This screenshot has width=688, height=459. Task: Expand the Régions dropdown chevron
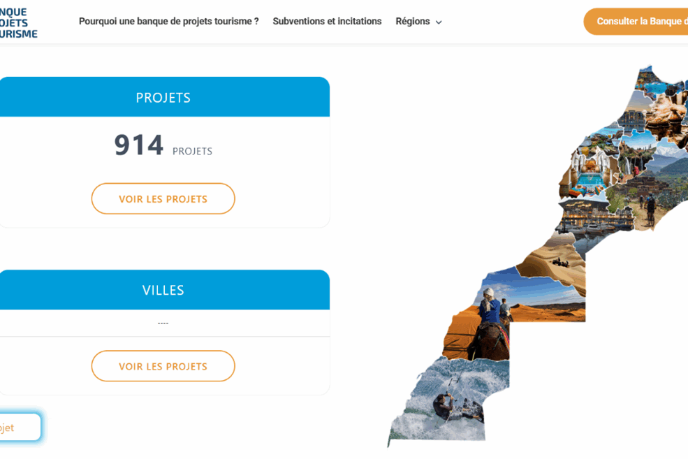click(x=439, y=22)
